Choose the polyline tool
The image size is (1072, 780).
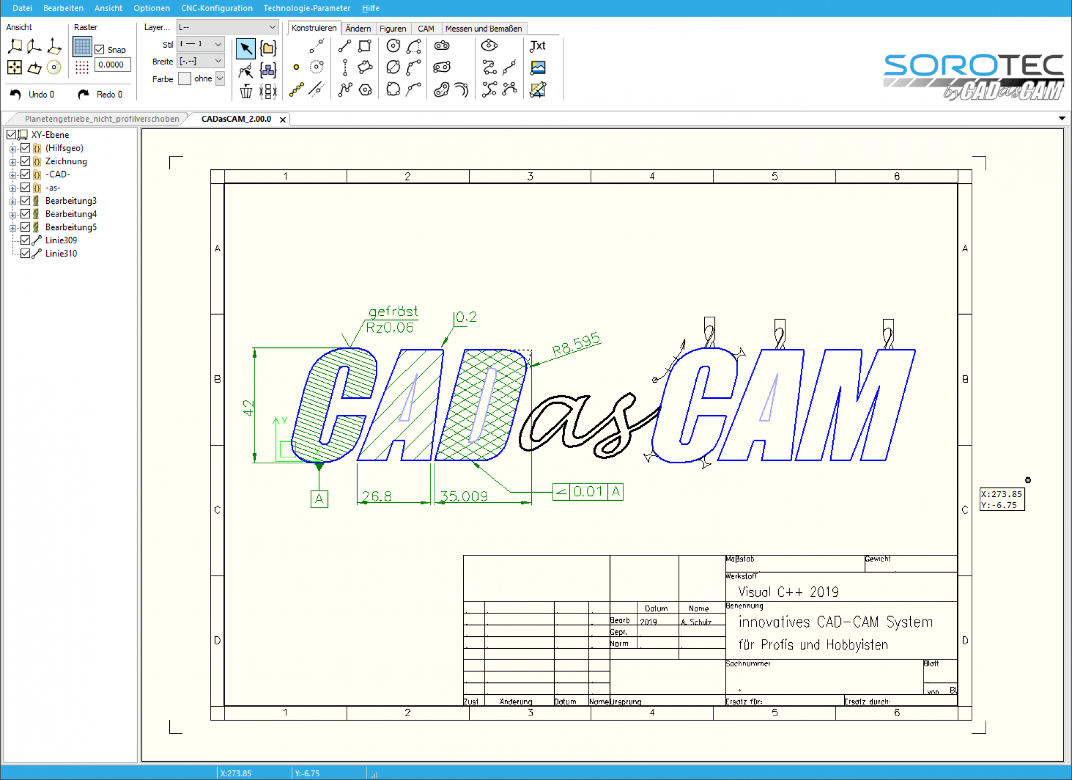tap(345, 90)
